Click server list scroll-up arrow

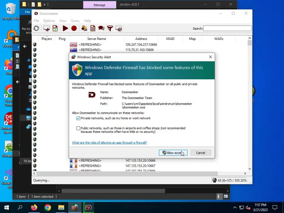(250, 38)
